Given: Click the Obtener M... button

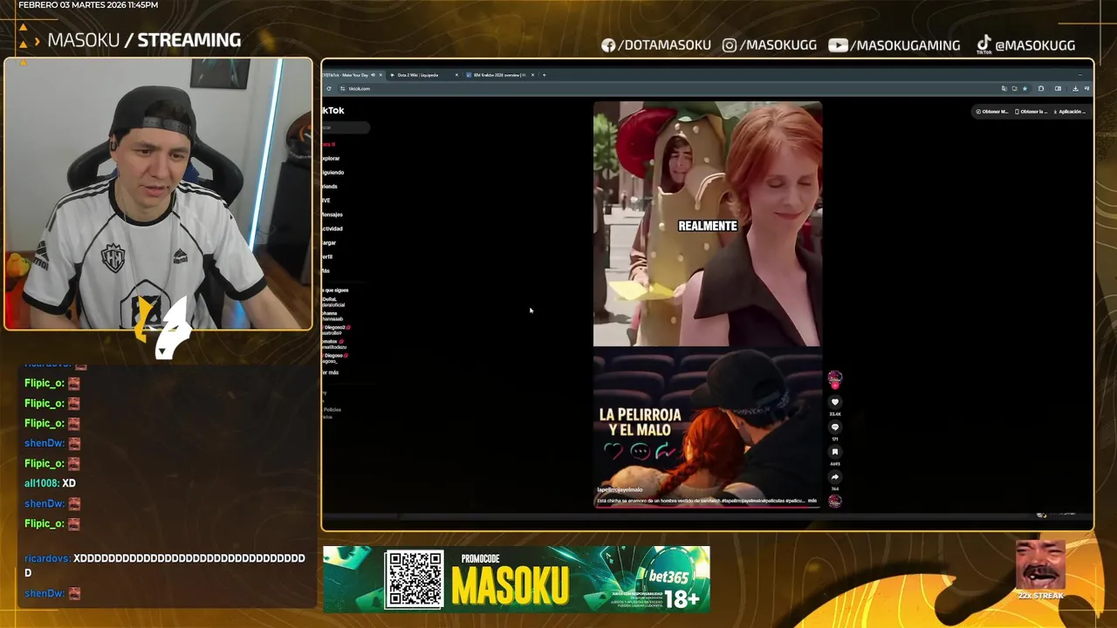Looking at the screenshot, I should [991, 112].
